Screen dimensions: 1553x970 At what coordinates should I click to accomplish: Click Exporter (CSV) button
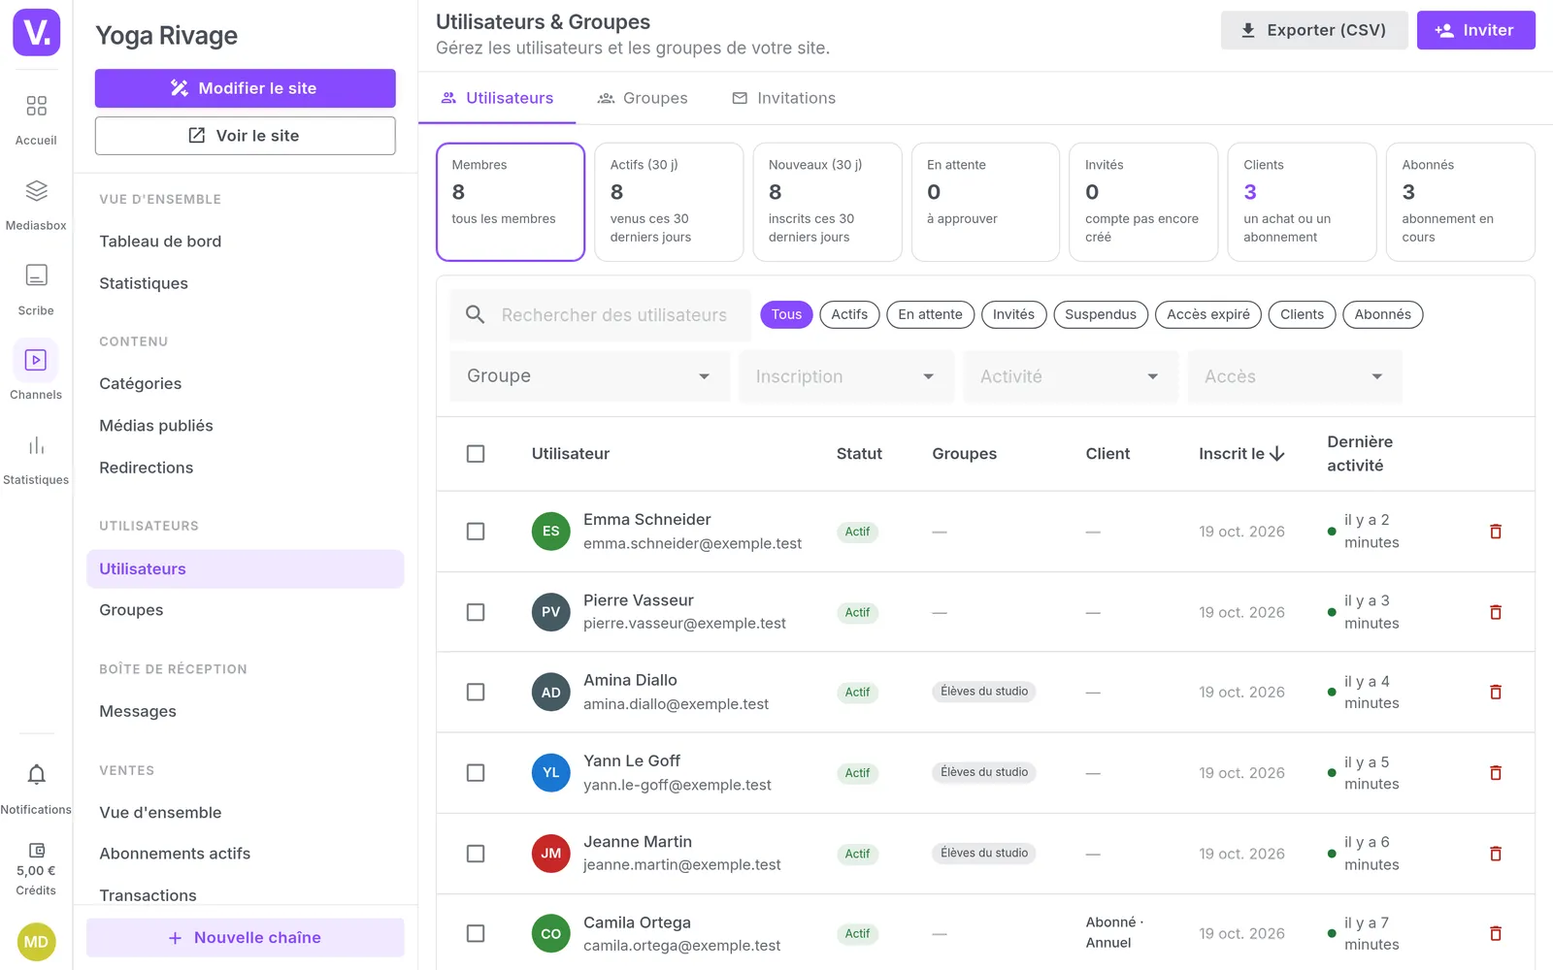(1314, 30)
